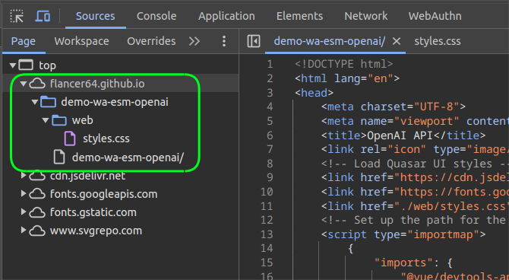Click line number 6 in the gutter
This screenshot has width=509, height=280.
pyautogui.click(x=270, y=135)
